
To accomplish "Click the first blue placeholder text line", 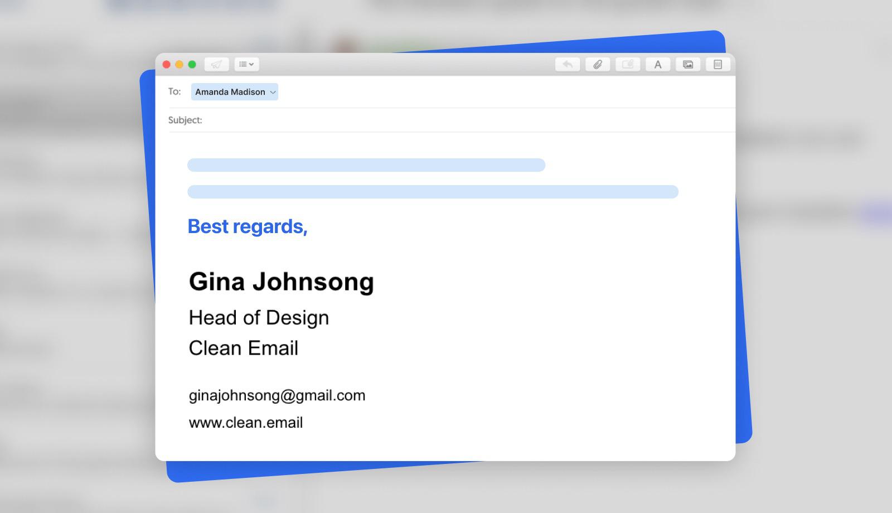I will tap(367, 165).
